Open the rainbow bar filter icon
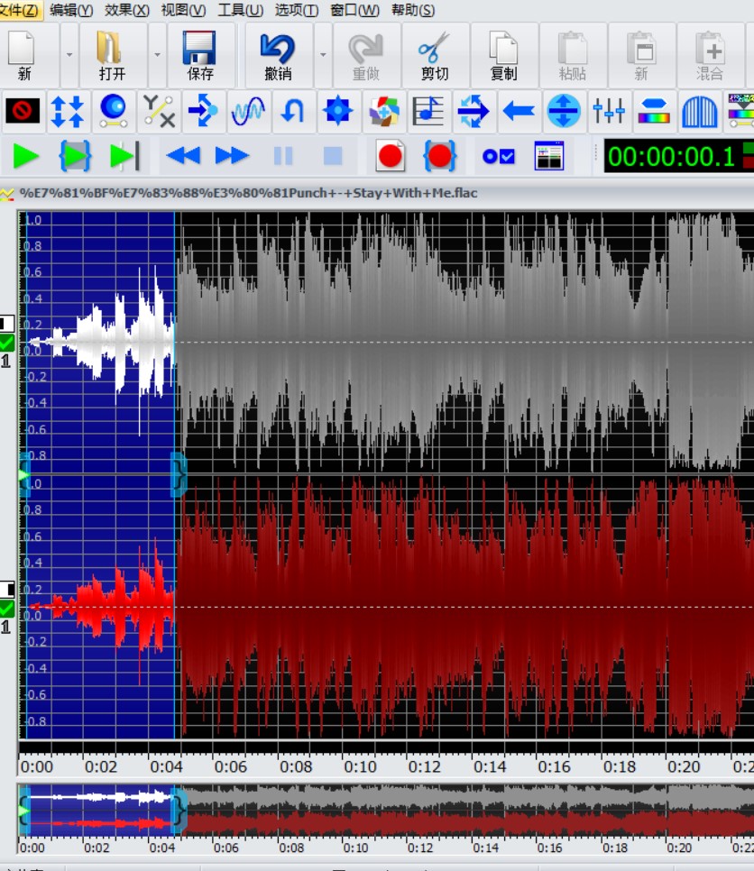This screenshot has height=871, width=754. coord(653,111)
